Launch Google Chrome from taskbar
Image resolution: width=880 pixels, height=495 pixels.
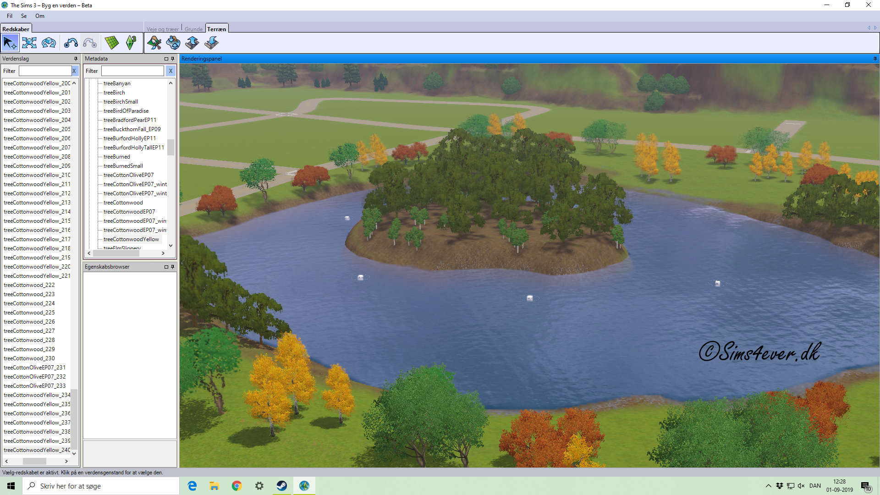point(236,486)
